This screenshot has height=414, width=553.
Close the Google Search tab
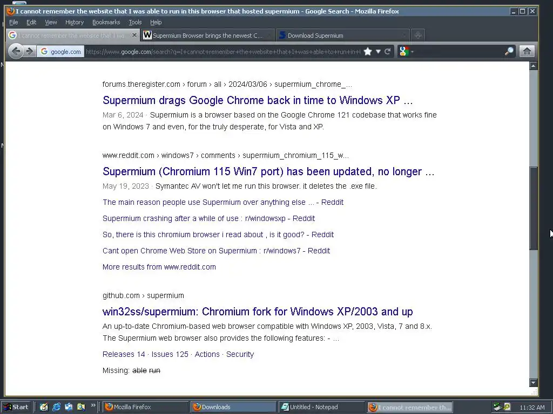(134, 35)
